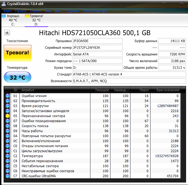This screenshot has width=188, height=185.
Task: Open the Правка menu
Action: 21,11
